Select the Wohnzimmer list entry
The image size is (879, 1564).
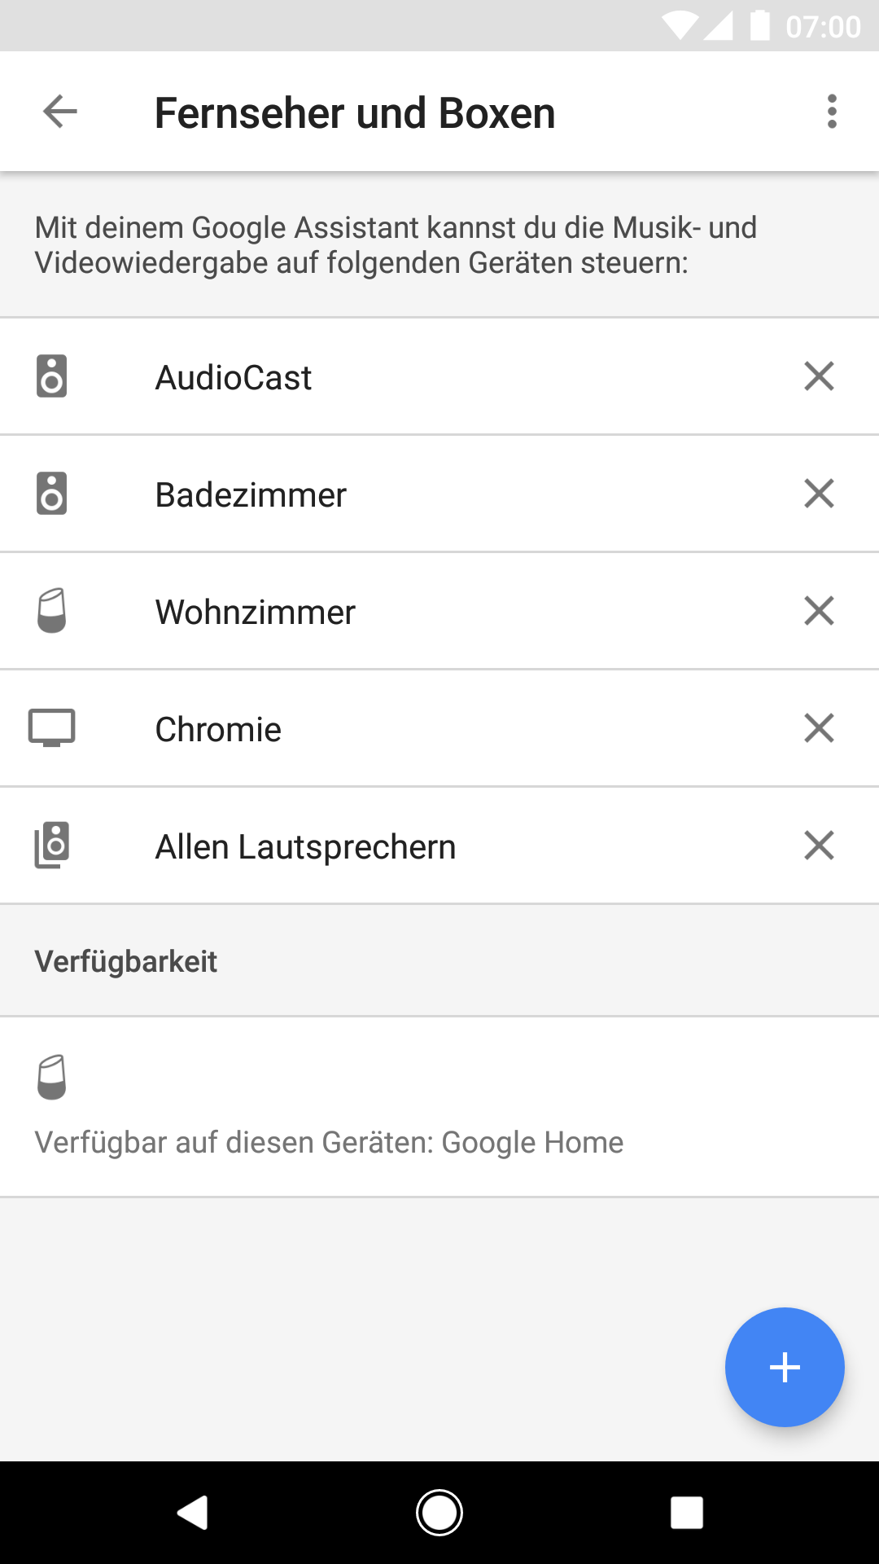(256, 613)
